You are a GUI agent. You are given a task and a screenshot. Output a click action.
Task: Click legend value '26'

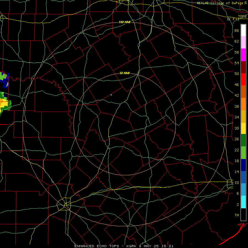237,139
